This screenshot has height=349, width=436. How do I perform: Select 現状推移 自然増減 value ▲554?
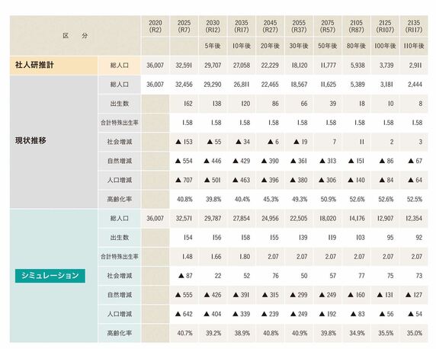coord(184,161)
